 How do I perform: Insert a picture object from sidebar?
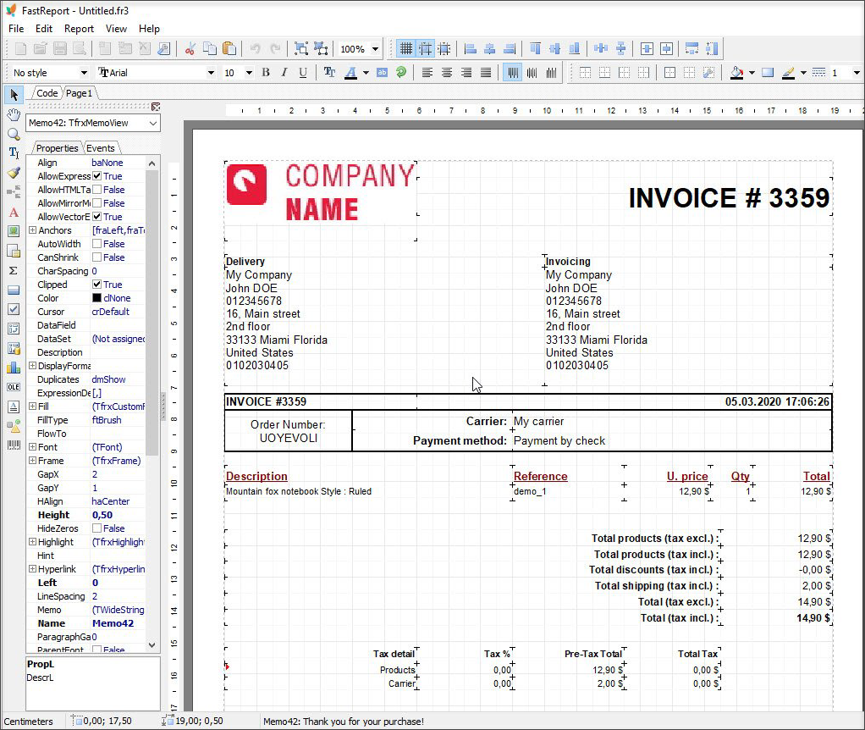pyautogui.click(x=14, y=231)
